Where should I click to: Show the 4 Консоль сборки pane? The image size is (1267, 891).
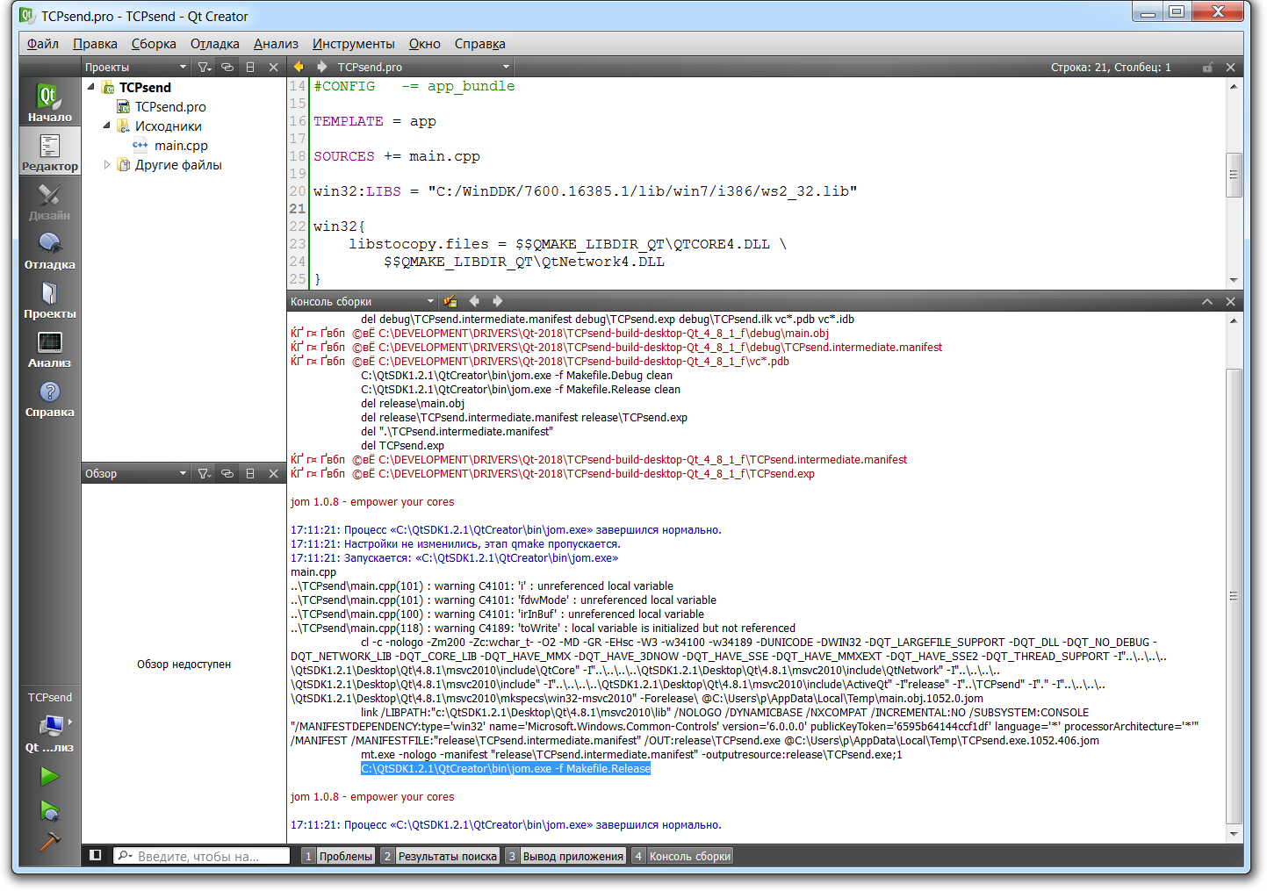tap(682, 856)
